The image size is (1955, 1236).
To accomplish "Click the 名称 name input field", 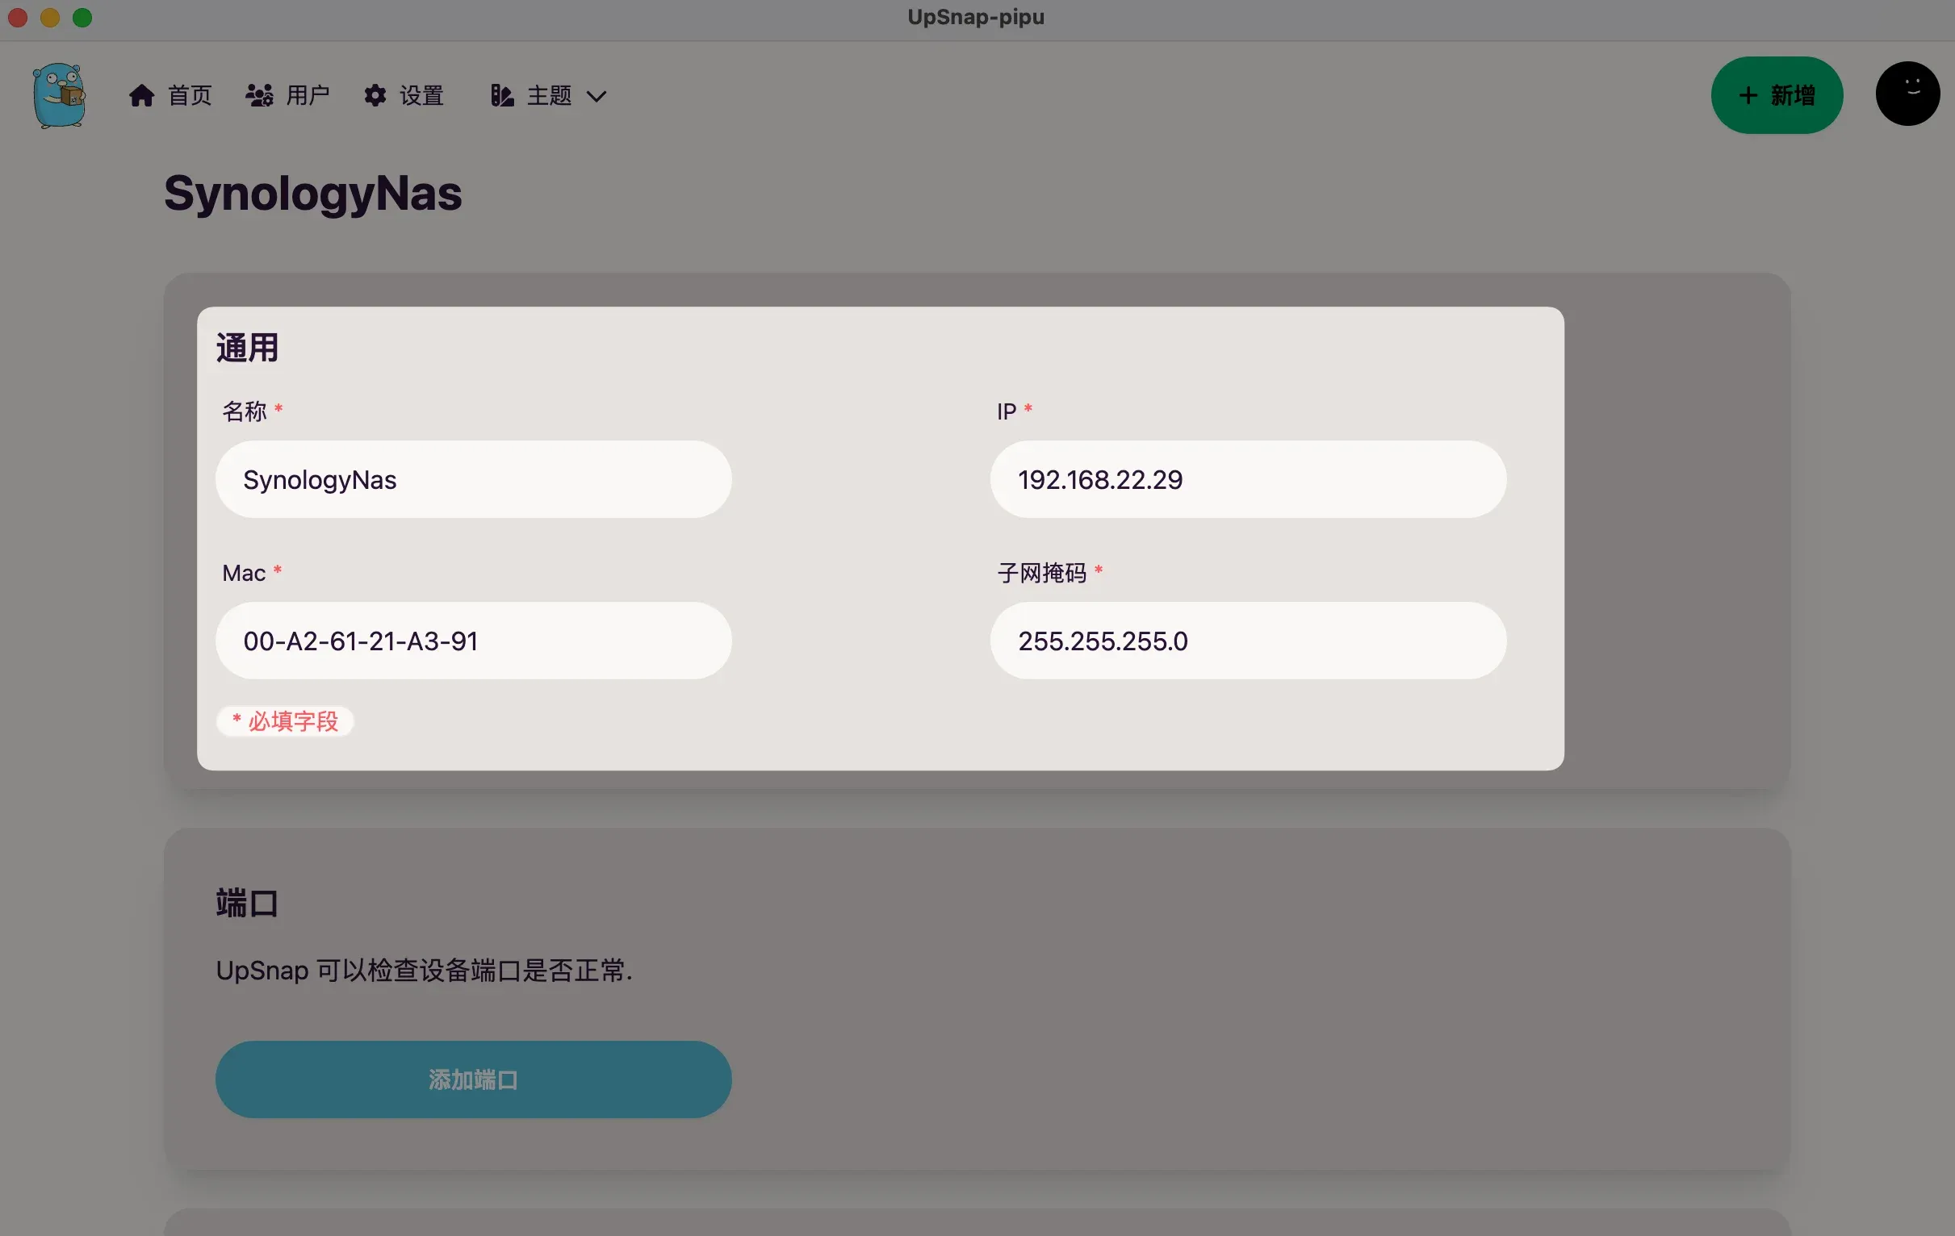I will point(473,479).
